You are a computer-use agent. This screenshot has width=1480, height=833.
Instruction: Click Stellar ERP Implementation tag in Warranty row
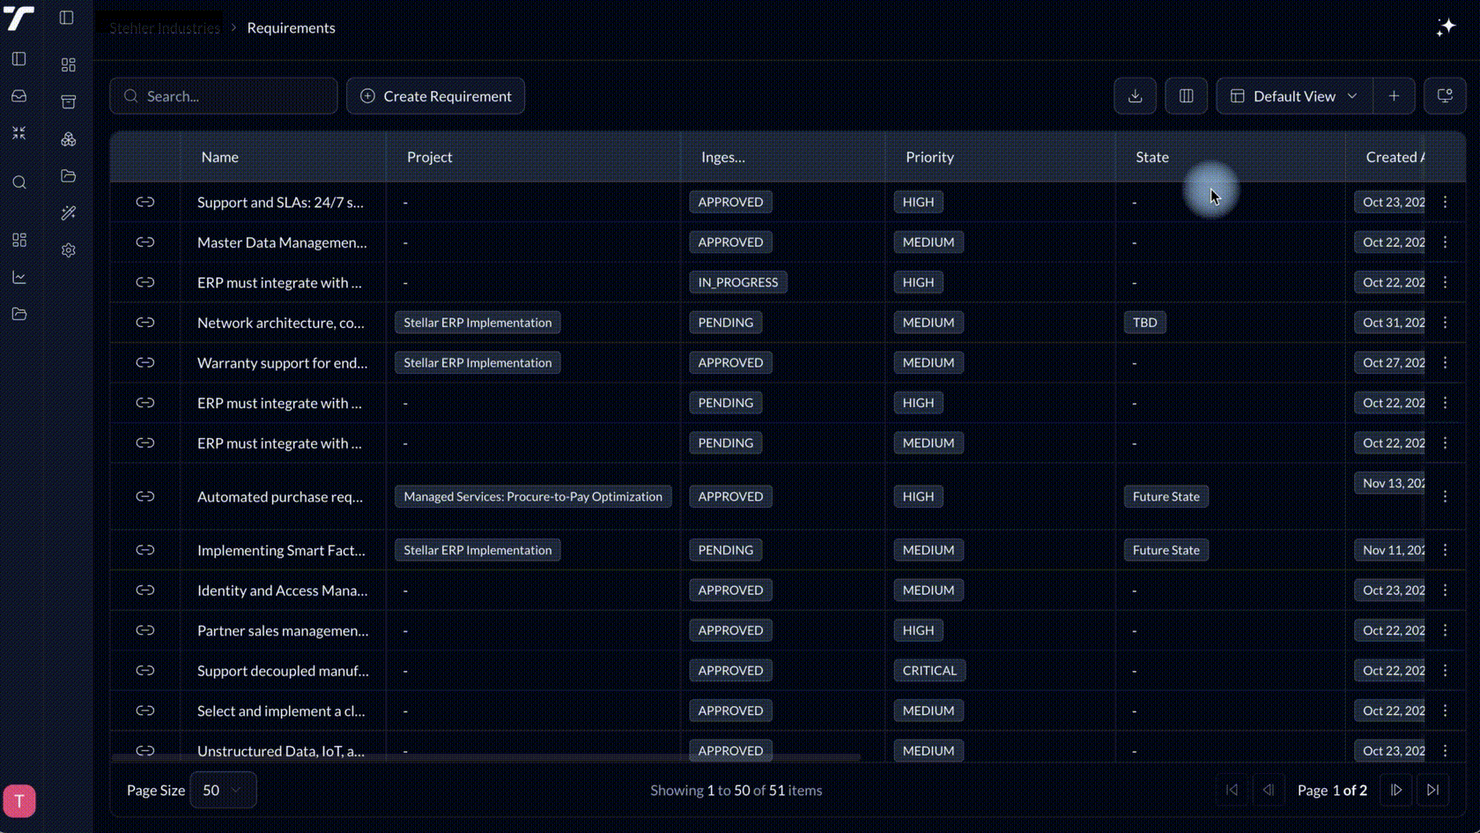tap(477, 362)
